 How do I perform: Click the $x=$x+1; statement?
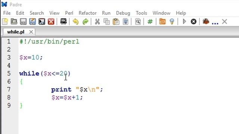pyautogui.click(x=67, y=98)
